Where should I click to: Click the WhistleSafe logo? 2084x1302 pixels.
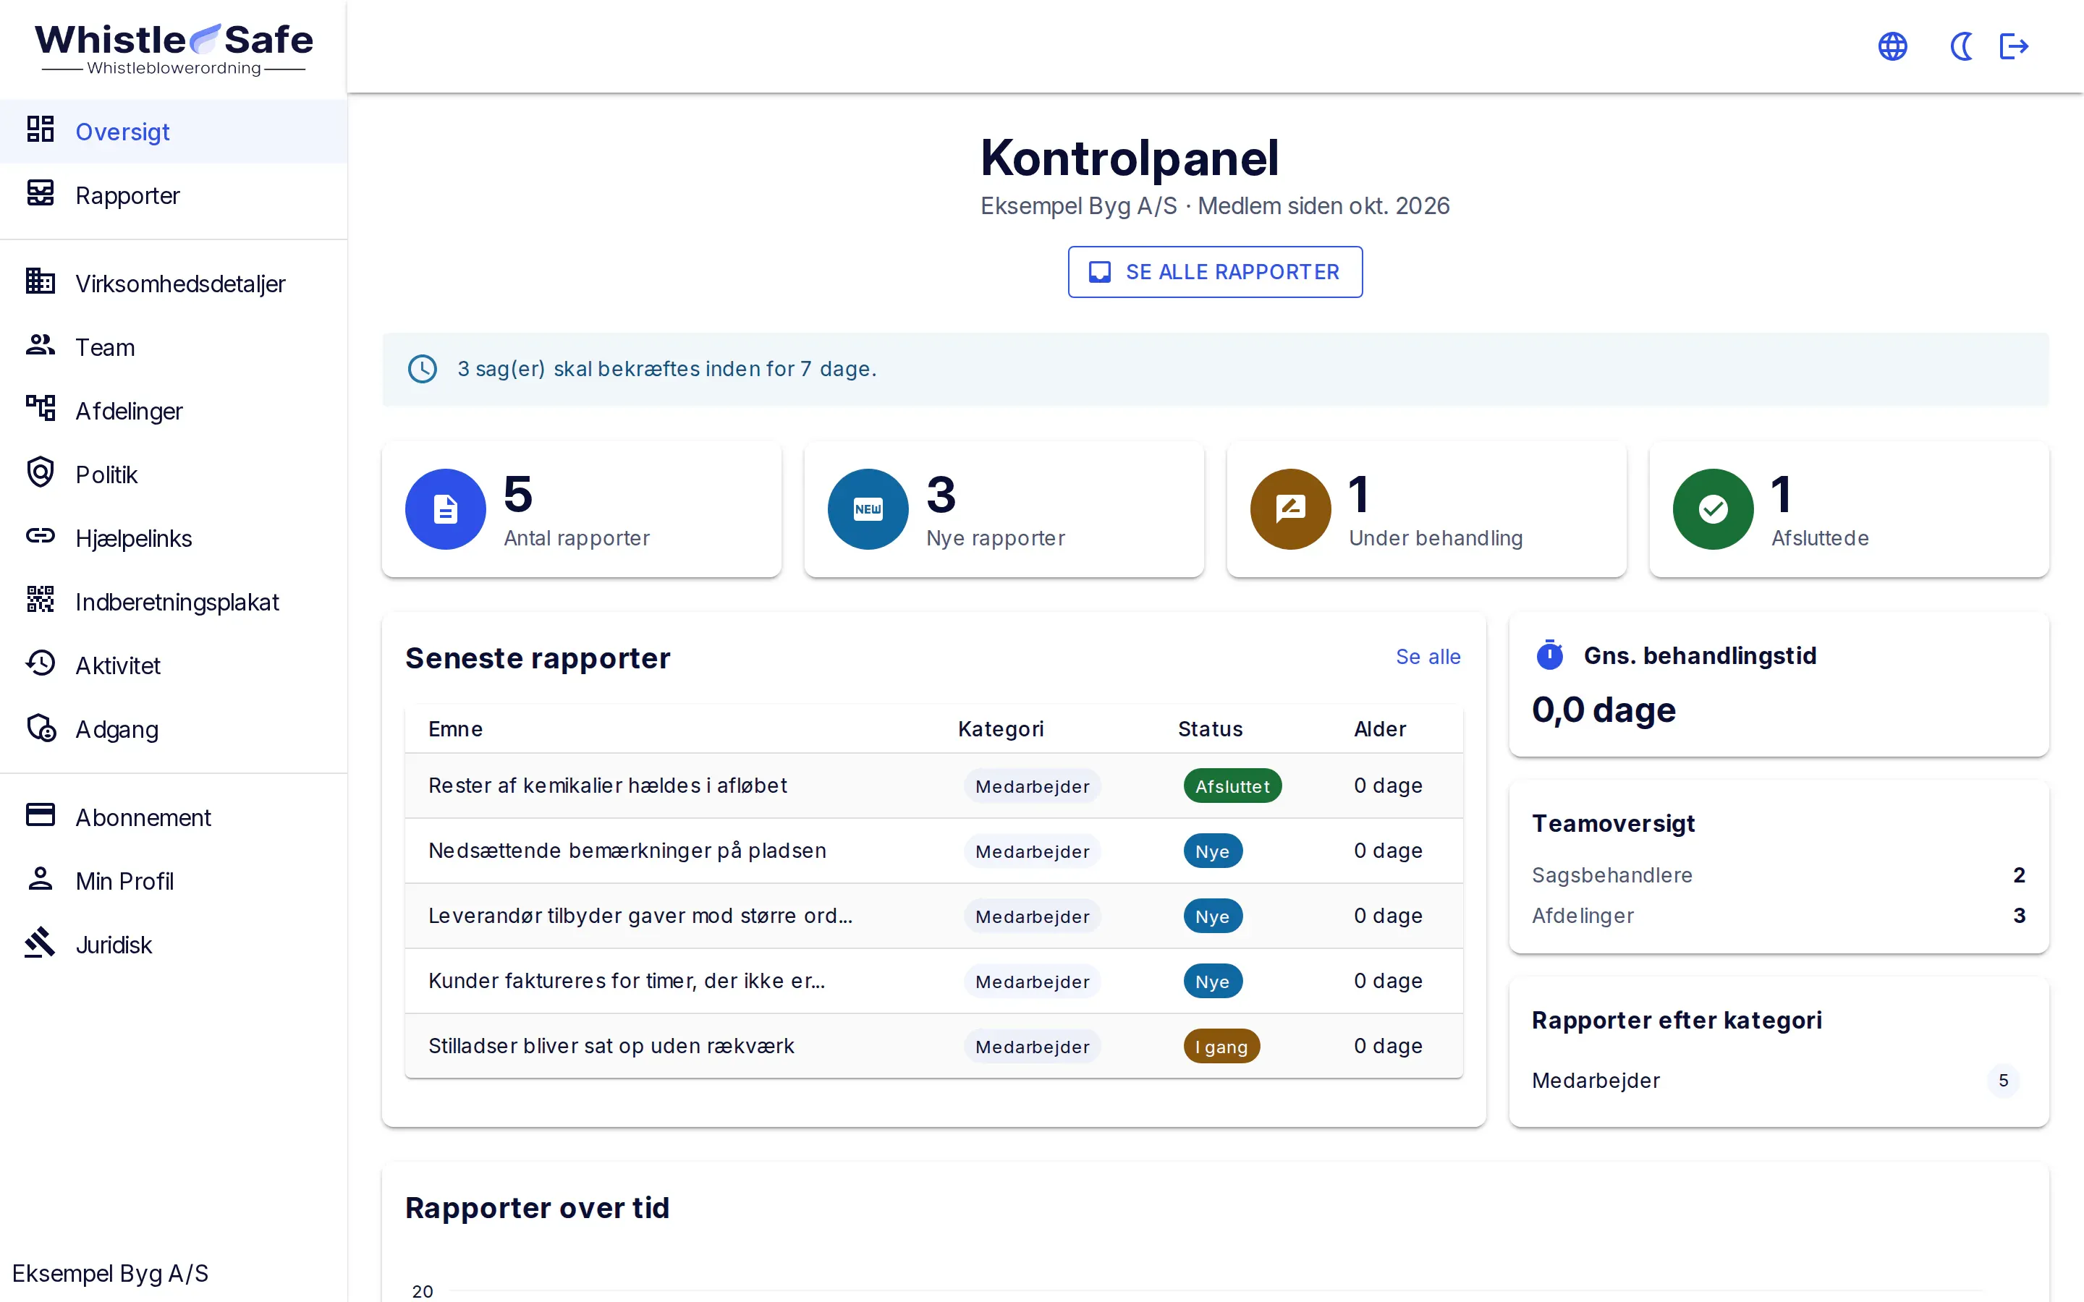(174, 50)
